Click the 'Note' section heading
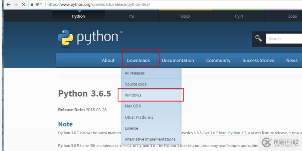This screenshot has height=151, width=302. coord(66,124)
